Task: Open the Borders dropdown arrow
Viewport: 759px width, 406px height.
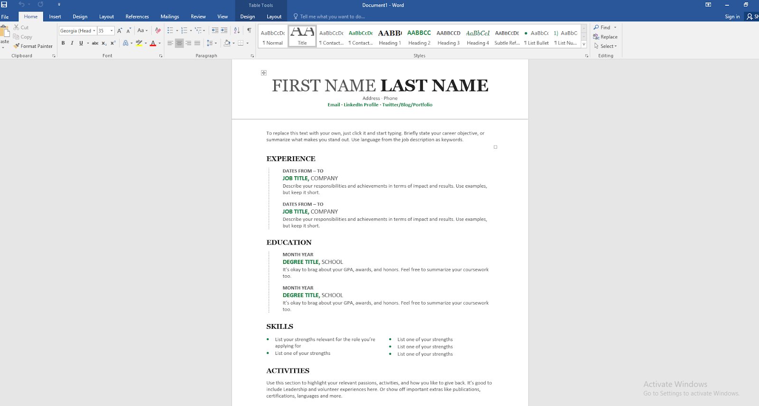Action: point(247,43)
